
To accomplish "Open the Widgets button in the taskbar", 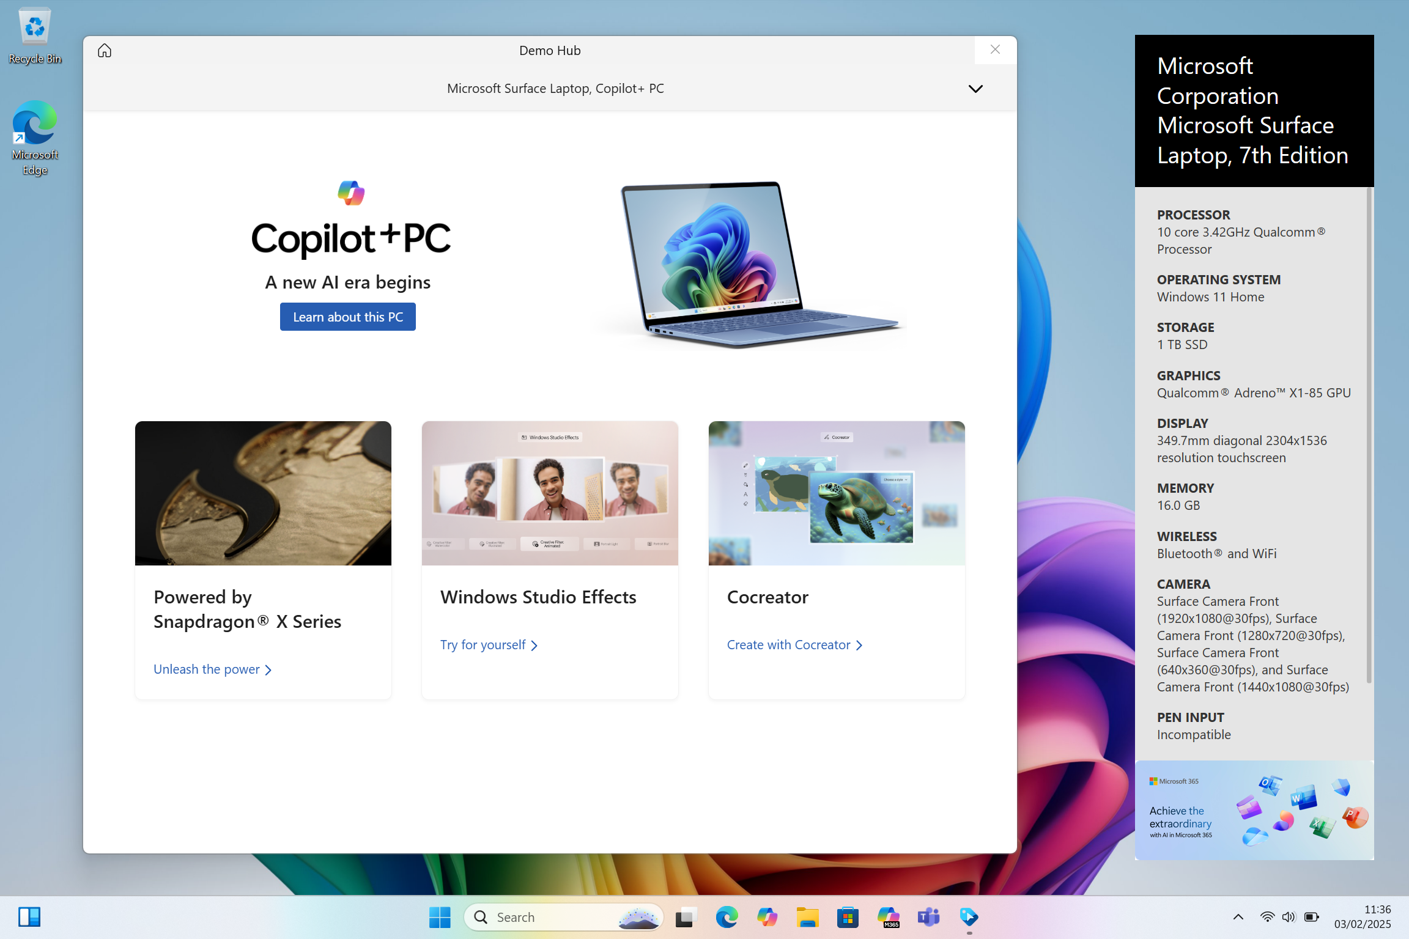I will 29,917.
